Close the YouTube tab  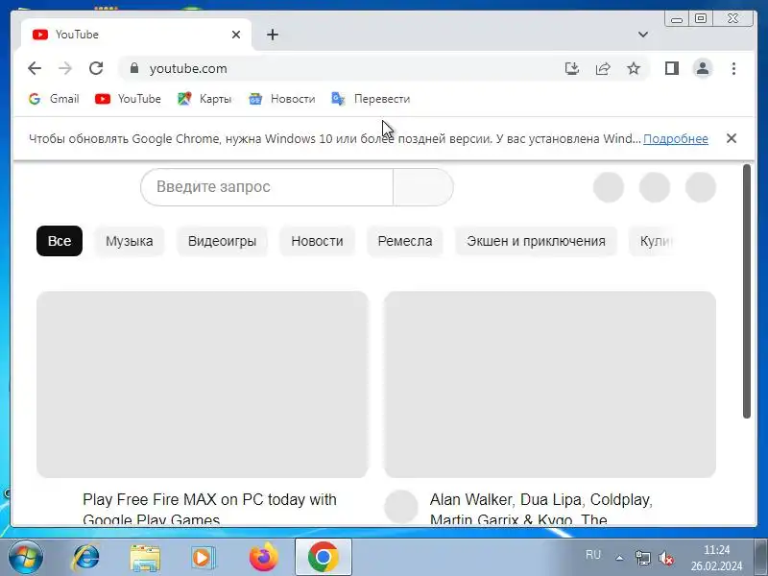tap(236, 35)
